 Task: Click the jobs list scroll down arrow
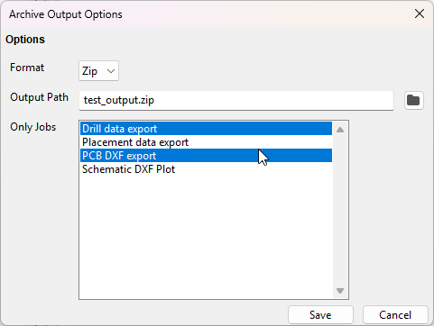pos(340,291)
